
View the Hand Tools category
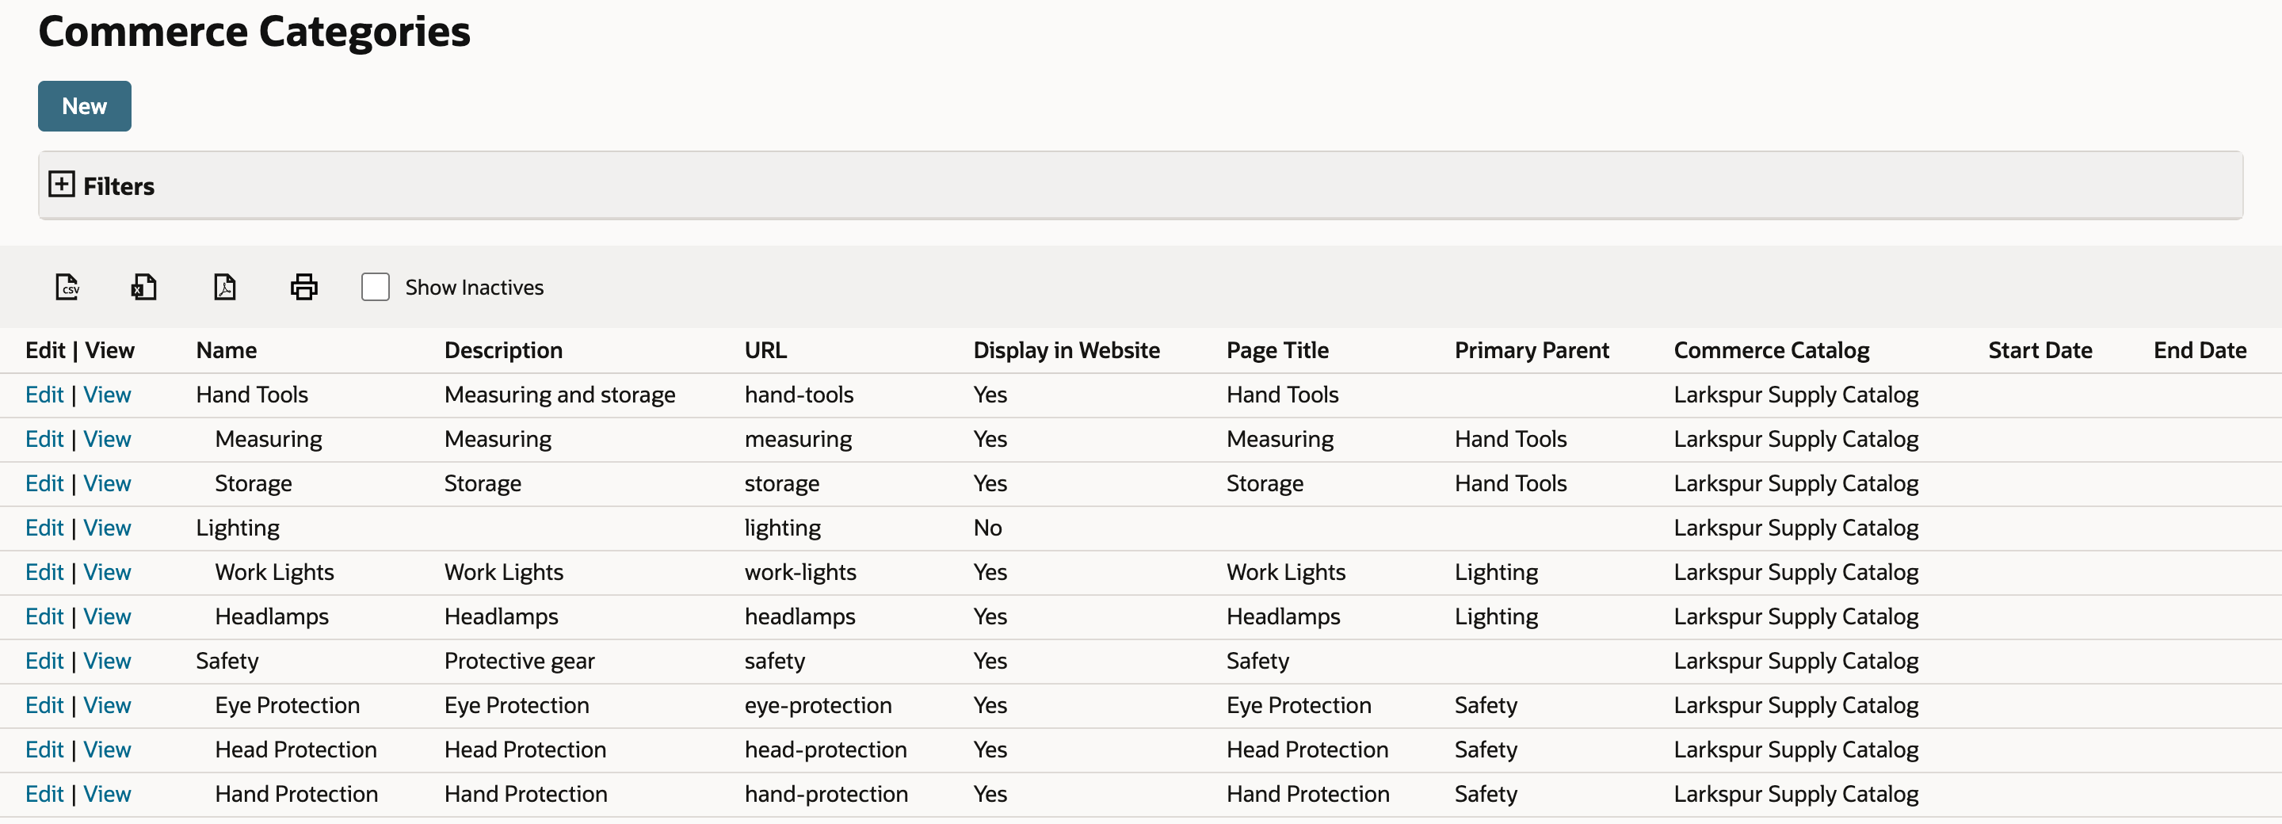pyautogui.click(x=107, y=395)
